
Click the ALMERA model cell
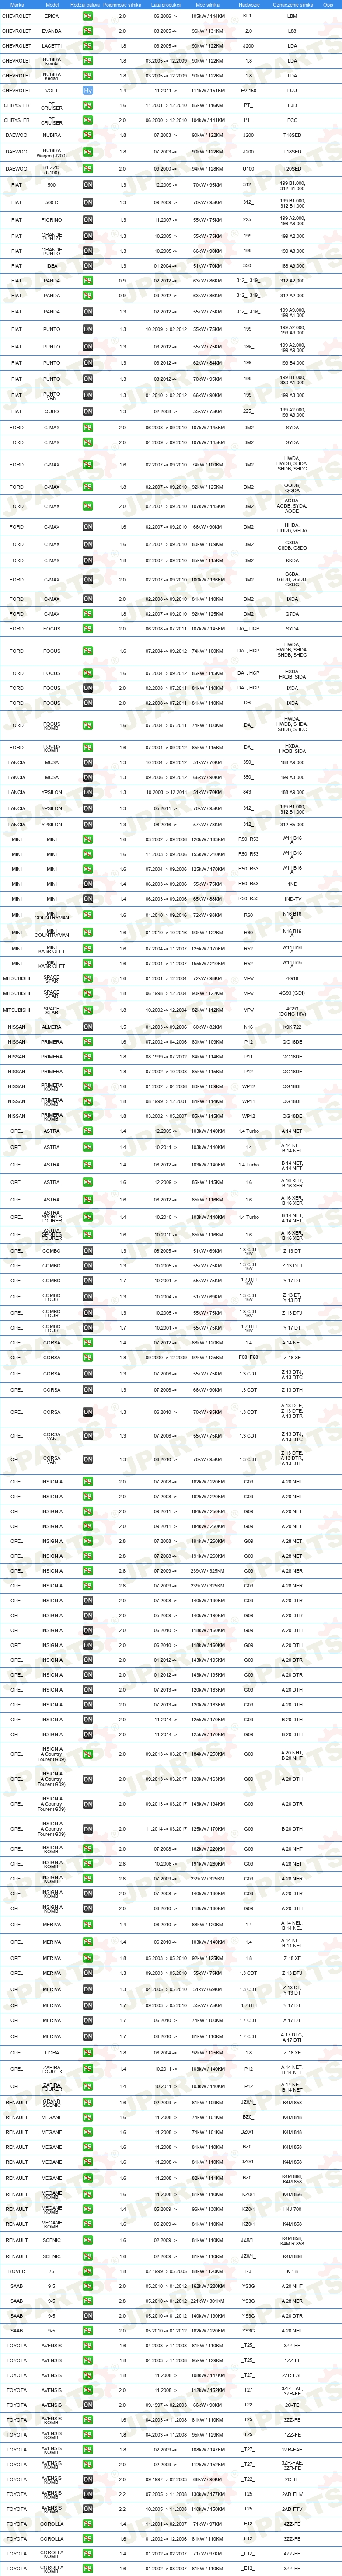click(x=52, y=1027)
